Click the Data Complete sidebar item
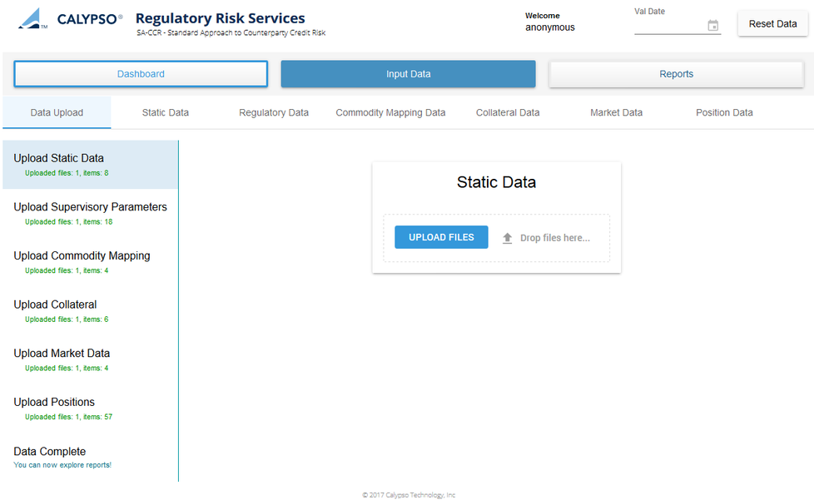The height and width of the screenshot is (500, 814). (49, 452)
